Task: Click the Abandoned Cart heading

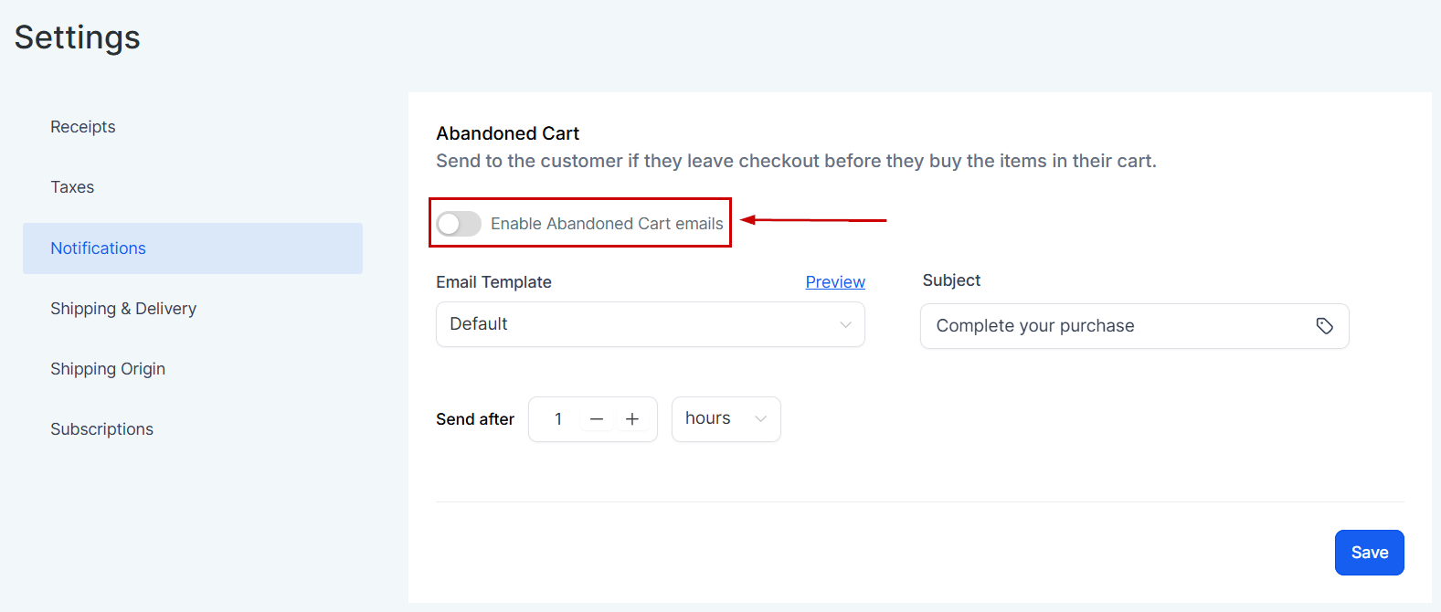Action: [x=507, y=133]
